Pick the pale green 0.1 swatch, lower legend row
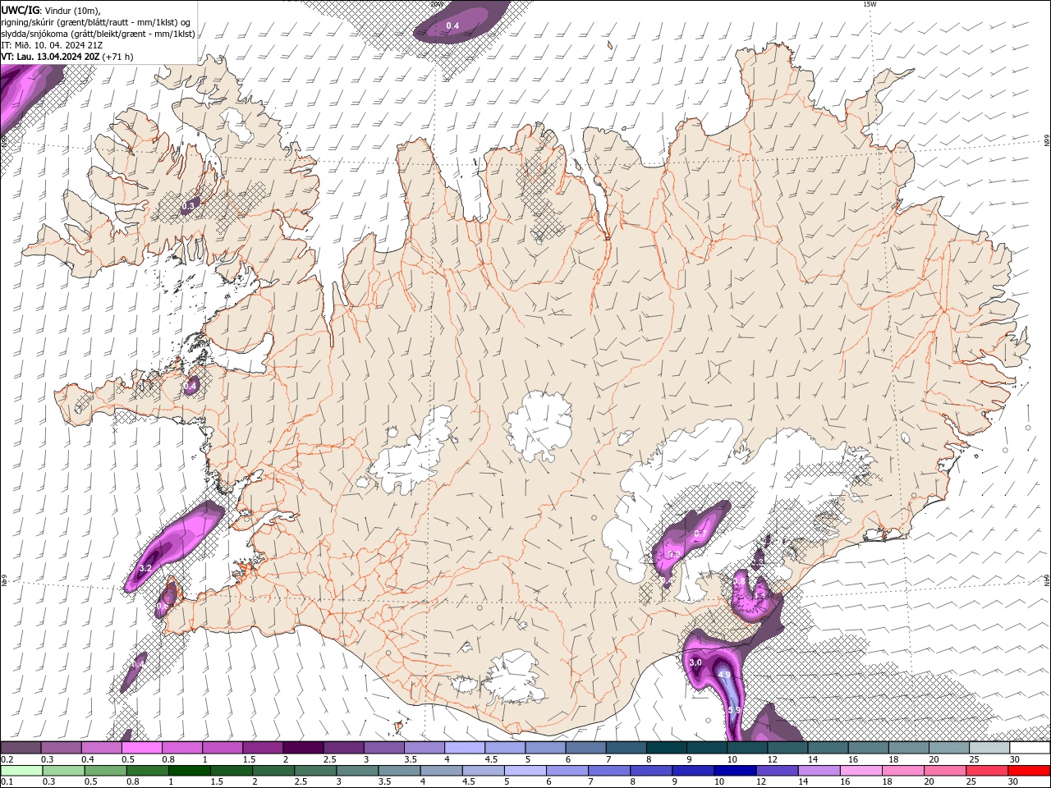 (x=21, y=771)
